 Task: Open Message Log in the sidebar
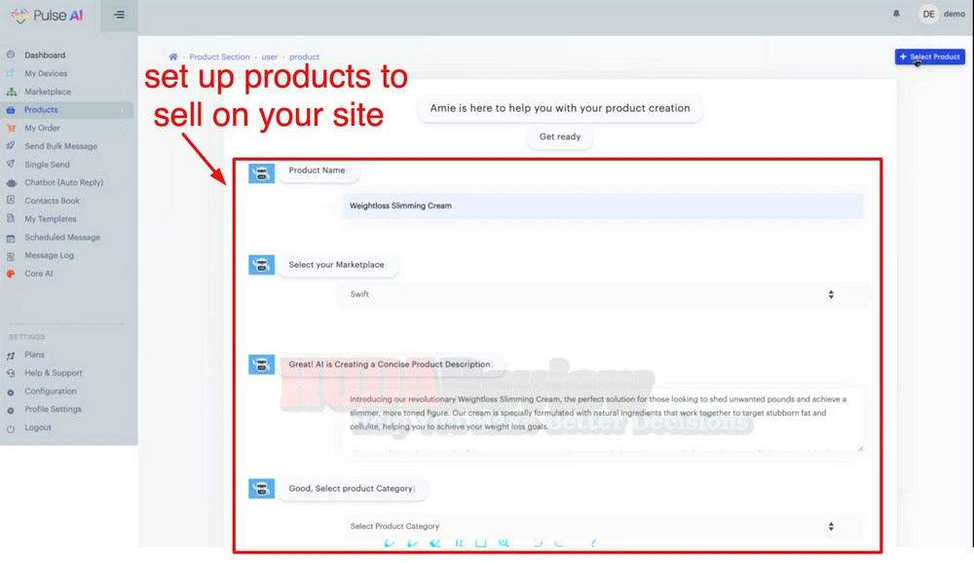point(49,255)
